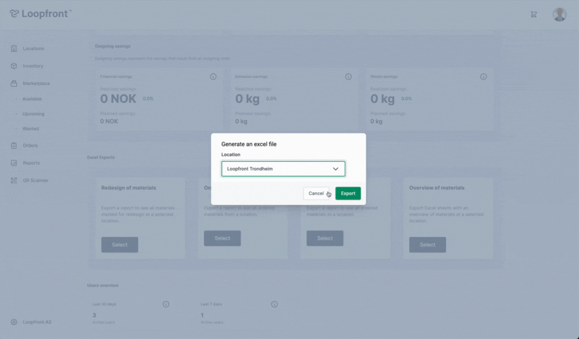Launch the QR Scanner from its QR icon
The image size is (579, 339).
[x=14, y=180]
